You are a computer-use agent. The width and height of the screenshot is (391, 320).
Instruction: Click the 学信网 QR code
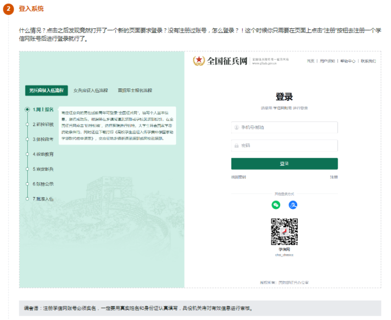284,232
